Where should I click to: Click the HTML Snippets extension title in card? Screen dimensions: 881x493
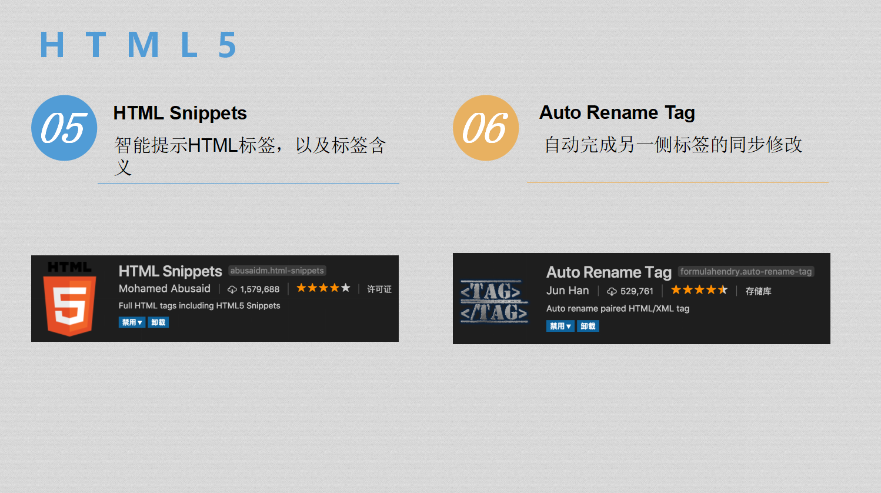pyautogui.click(x=171, y=271)
